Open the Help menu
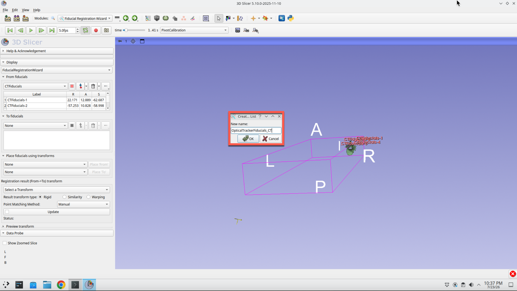The image size is (517, 291). [37, 10]
